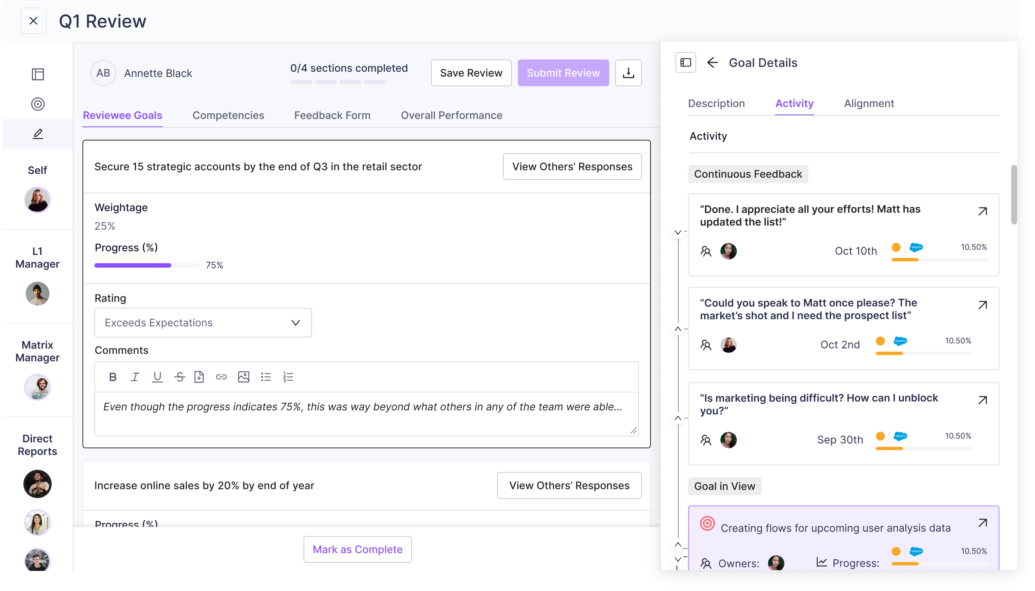
Task: View Others' Responses for strategic accounts goal
Action: point(572,167)
